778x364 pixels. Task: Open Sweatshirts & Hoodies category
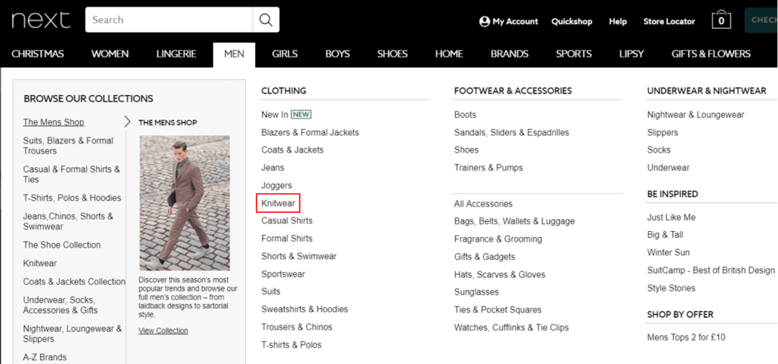305,309
